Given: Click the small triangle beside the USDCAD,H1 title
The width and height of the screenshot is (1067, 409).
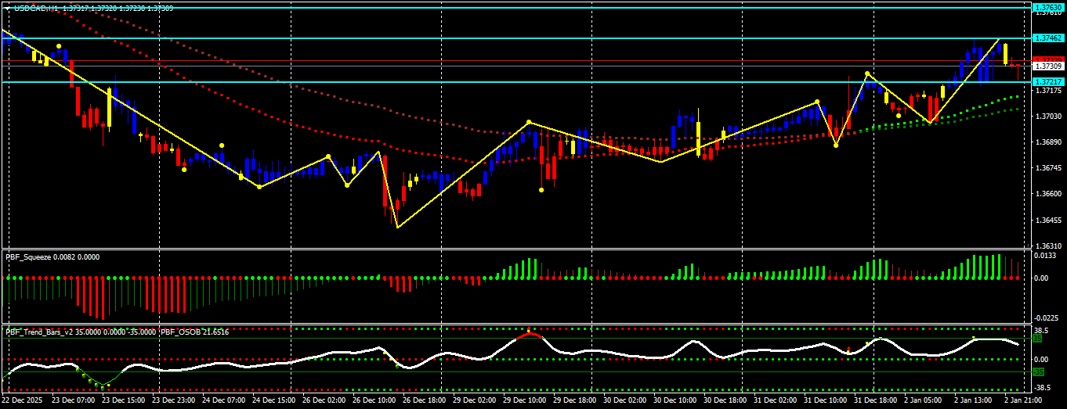Looking at the screenshot, I should pyautogui.click(x=7, y=8).
